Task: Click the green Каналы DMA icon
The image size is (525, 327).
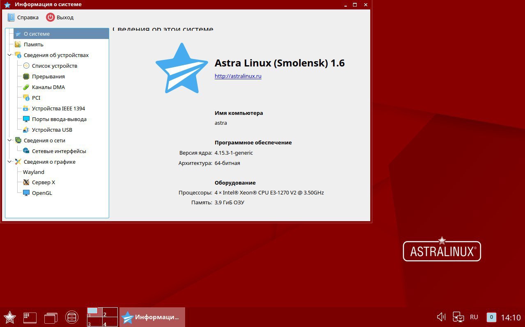Action: pos(26,87)
